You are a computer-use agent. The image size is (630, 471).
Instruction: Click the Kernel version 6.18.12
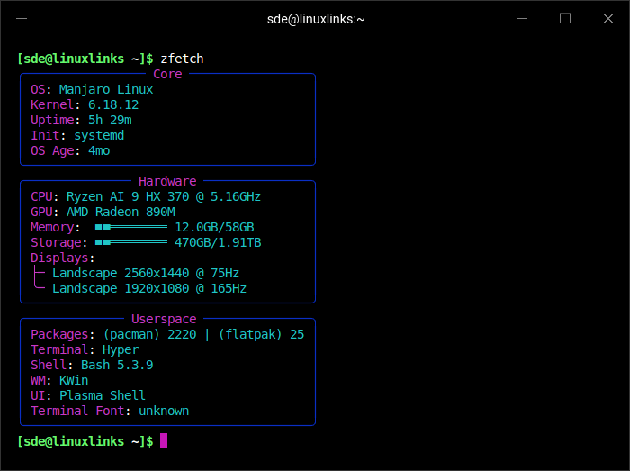pyautogui.click(x=113, y=105)
